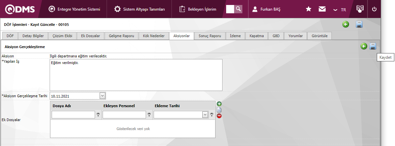The width and height of the screenshot is (395, 146).
Task: Switch to the DÖF tab
Action: tap(10, 36)
